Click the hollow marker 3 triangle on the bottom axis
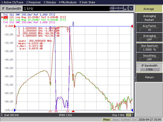This screenshot has height=122, width=163. pos(50,111)
